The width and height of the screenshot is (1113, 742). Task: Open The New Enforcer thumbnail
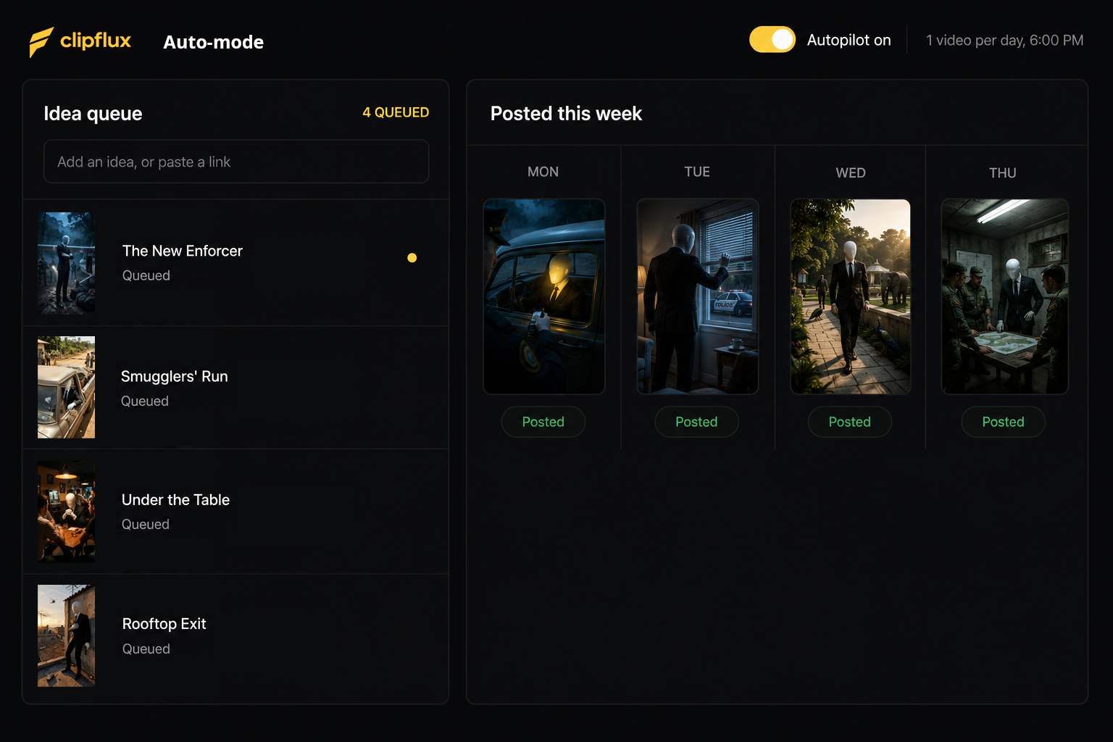tap(66, 263)
